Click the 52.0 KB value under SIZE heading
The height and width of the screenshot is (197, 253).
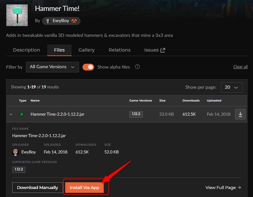coord(111,152)
